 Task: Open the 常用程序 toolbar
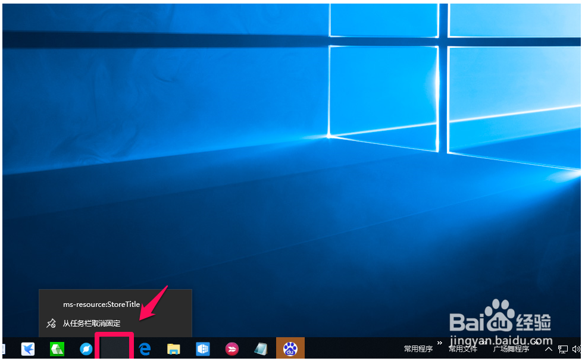(418, 349)
